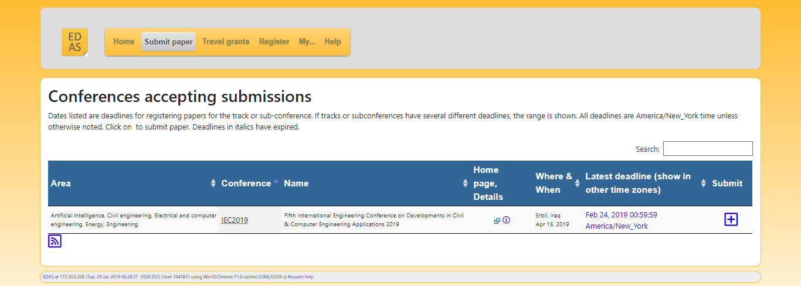Sort the table by Where & When
801x286 pixels.
577,183
